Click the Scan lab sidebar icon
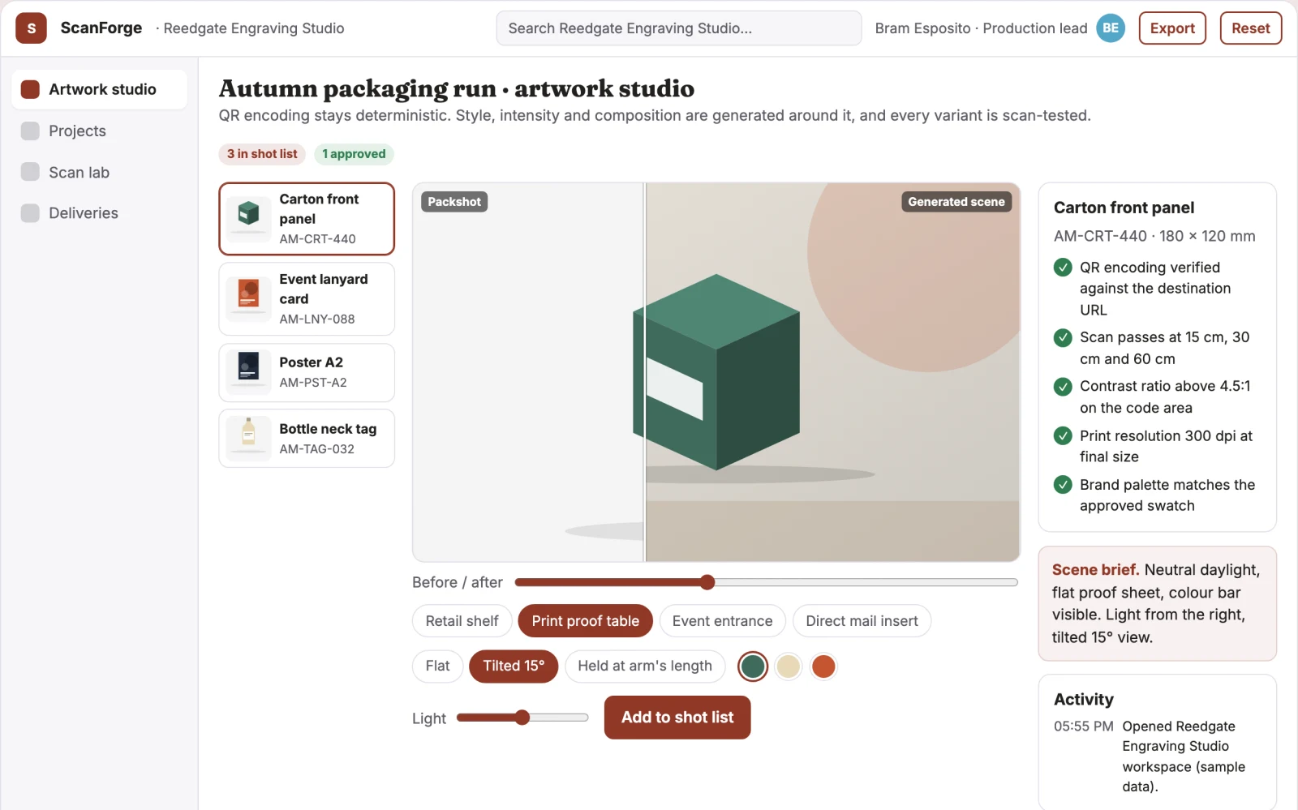The height and width of the screenshot is (810, 1298). click(x=30, y=172)
